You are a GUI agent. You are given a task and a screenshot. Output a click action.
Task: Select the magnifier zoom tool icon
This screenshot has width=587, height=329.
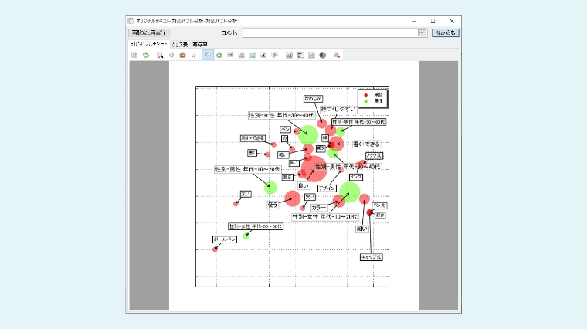160,55
